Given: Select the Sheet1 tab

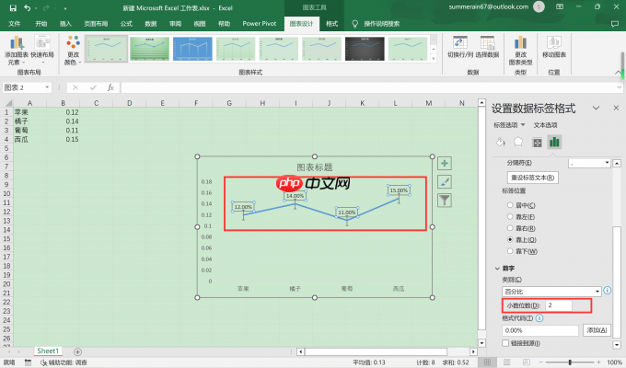Looking at the screenshot, I should [x=48, y=351].
